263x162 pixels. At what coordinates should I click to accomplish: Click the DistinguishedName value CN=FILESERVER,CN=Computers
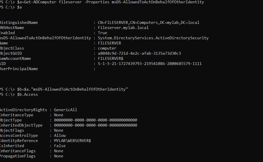coord(148,23)
